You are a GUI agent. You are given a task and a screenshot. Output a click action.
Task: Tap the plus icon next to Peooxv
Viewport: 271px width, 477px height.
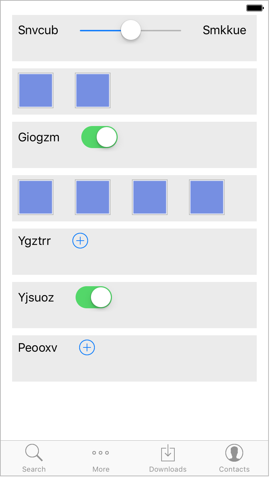tap(87, 347)
